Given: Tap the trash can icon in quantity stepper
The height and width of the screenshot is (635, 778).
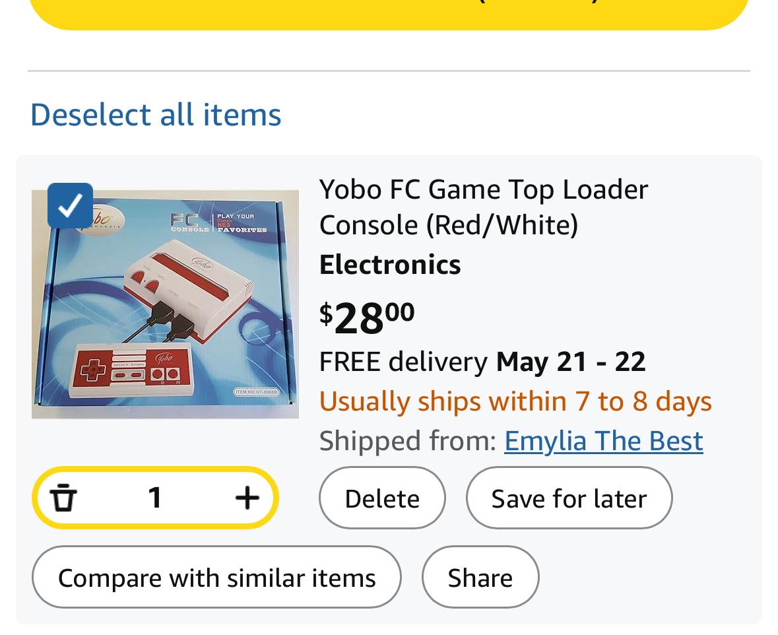Looking at the screenshot, I should [63, 498].
